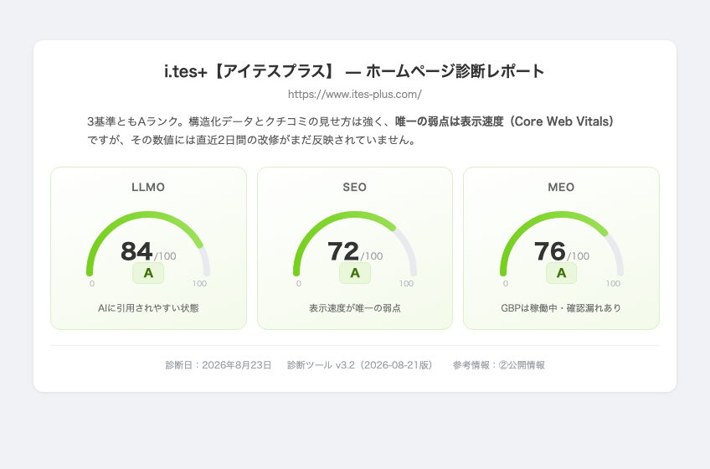Image resolution: width=710 pixels, height=469 pixels.
Task: Select the LLMO card heading
Action: [x=148, y=187]
